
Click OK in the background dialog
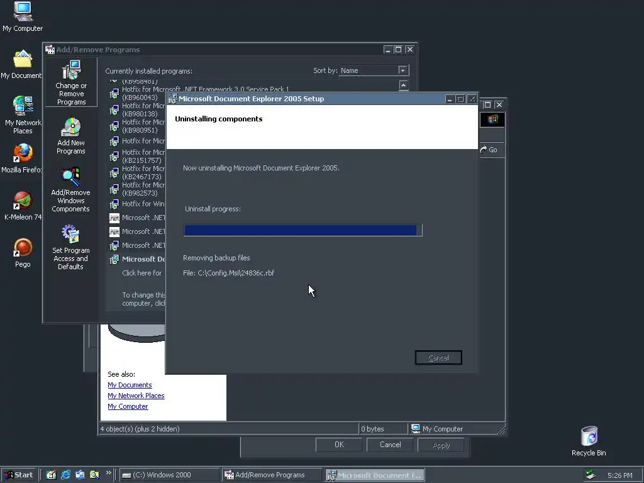click(x=339, y=445)
